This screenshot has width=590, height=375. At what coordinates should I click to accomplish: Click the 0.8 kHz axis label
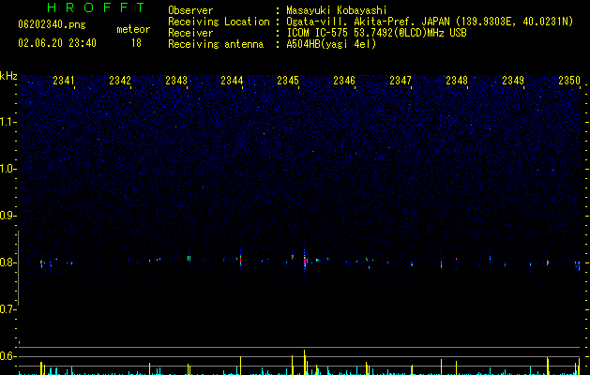[8, 262]
